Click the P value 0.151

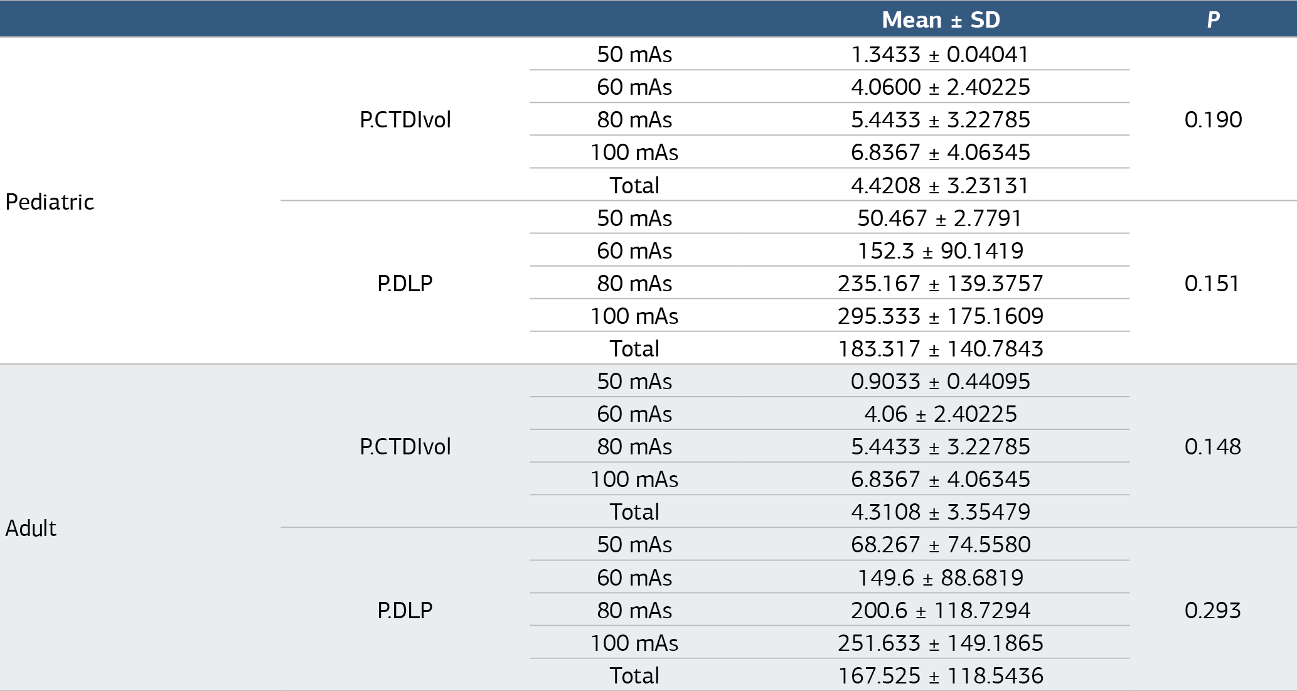1212,284
